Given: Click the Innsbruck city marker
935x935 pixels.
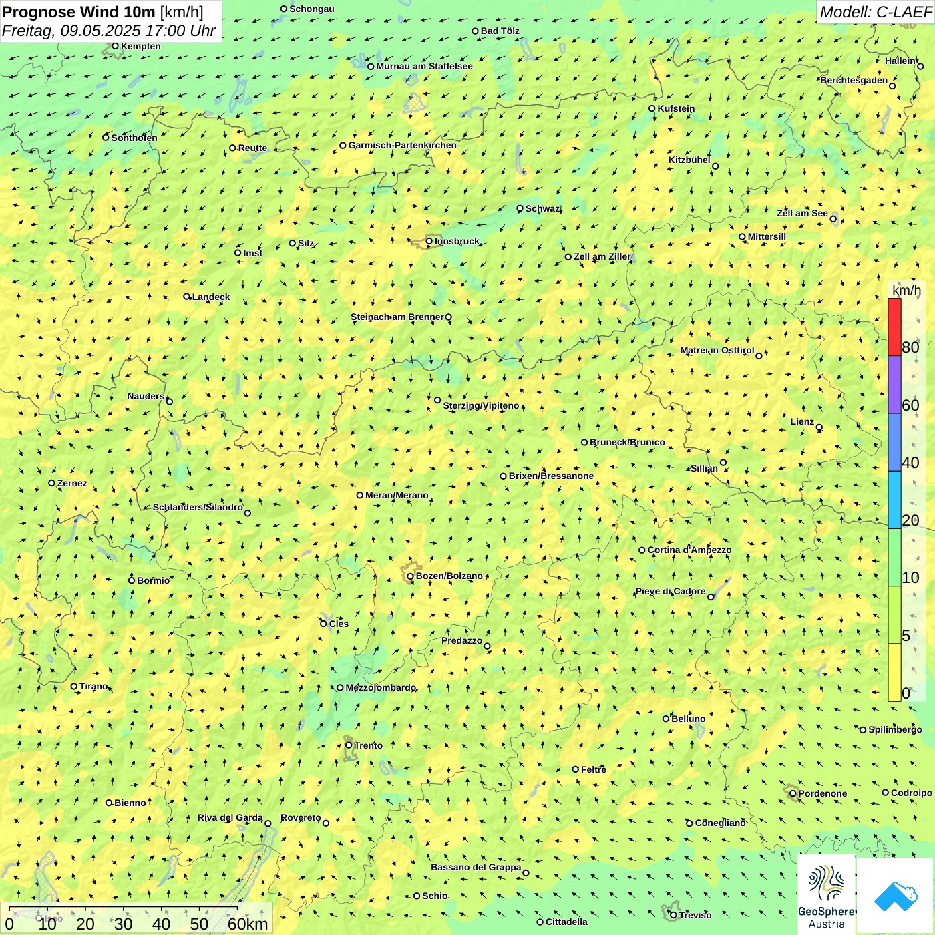Looking at the screenshot, I should pyautogui.click(x=429, y=242).
